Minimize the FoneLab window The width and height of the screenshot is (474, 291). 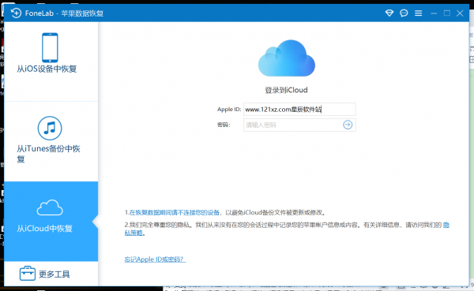[x=434, y=13]
